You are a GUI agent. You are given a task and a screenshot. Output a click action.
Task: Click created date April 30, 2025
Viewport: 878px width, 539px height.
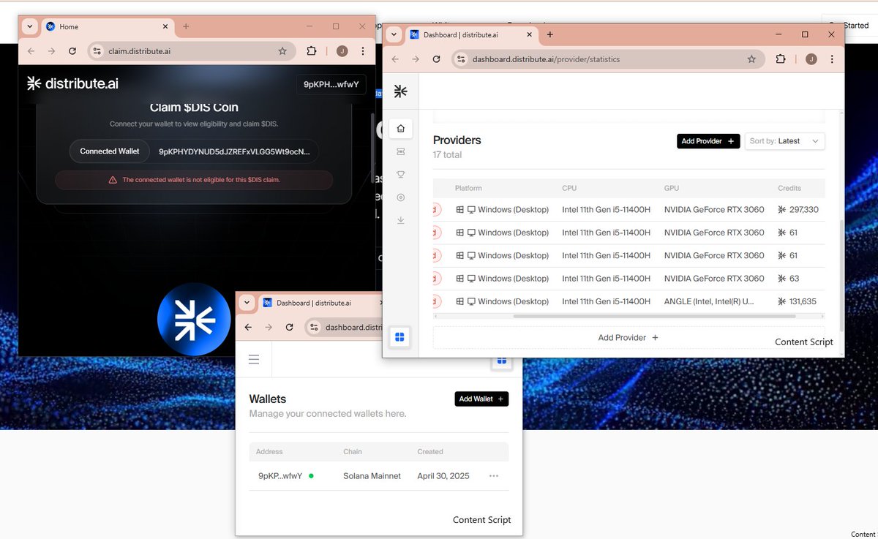click(443, 476)
